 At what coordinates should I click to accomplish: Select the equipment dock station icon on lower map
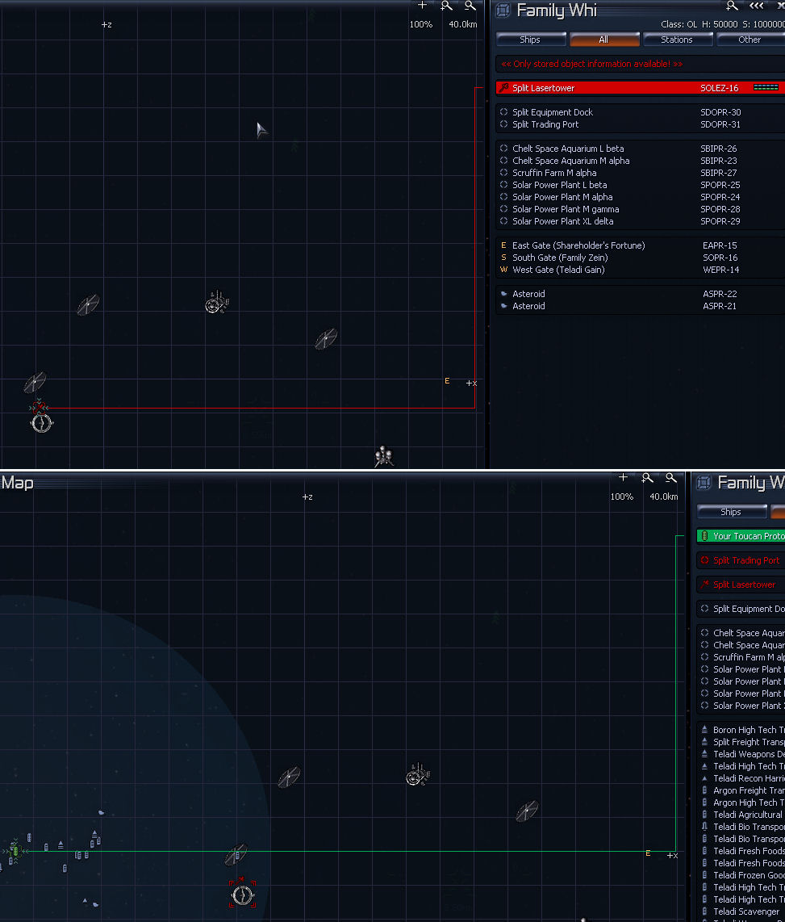(417, 775)
